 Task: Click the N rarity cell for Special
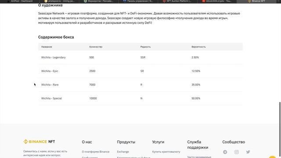(x=141, y=98)
